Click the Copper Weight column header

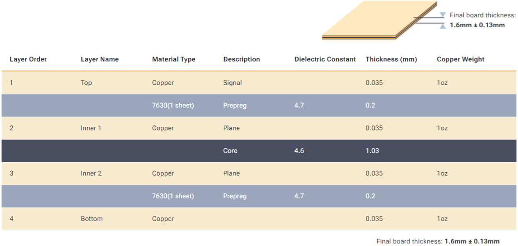pos(460,59)
